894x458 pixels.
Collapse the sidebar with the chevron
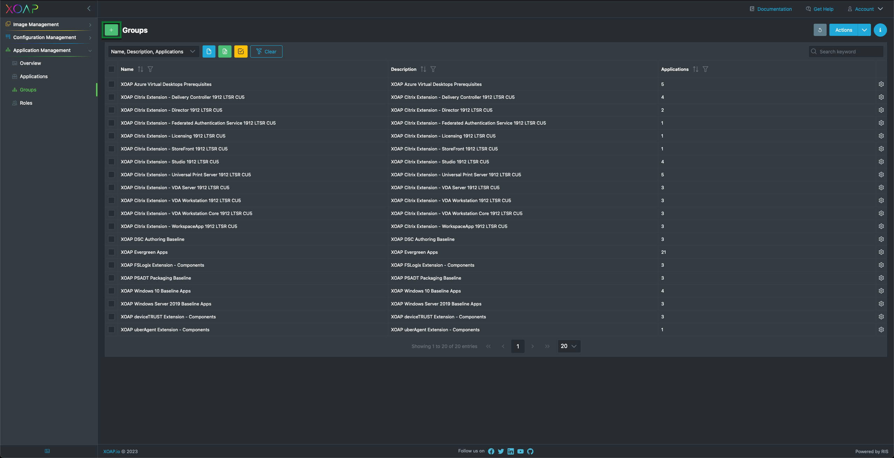point(89,8)
